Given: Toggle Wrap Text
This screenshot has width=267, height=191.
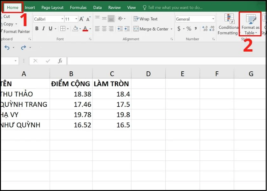Looking at the screenshot, I should [x=146, y=19].
